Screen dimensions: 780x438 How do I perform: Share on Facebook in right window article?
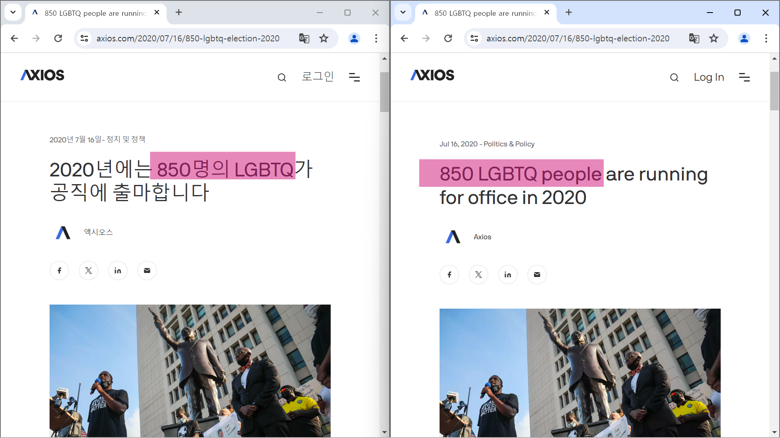pyautogui.click(x=449, y=275)
